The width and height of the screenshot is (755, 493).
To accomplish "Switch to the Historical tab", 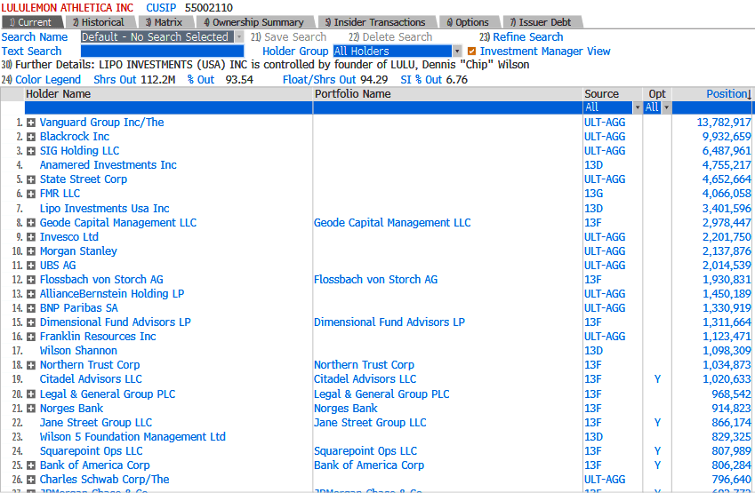I will pyautogui.click(x=98, y=22).
